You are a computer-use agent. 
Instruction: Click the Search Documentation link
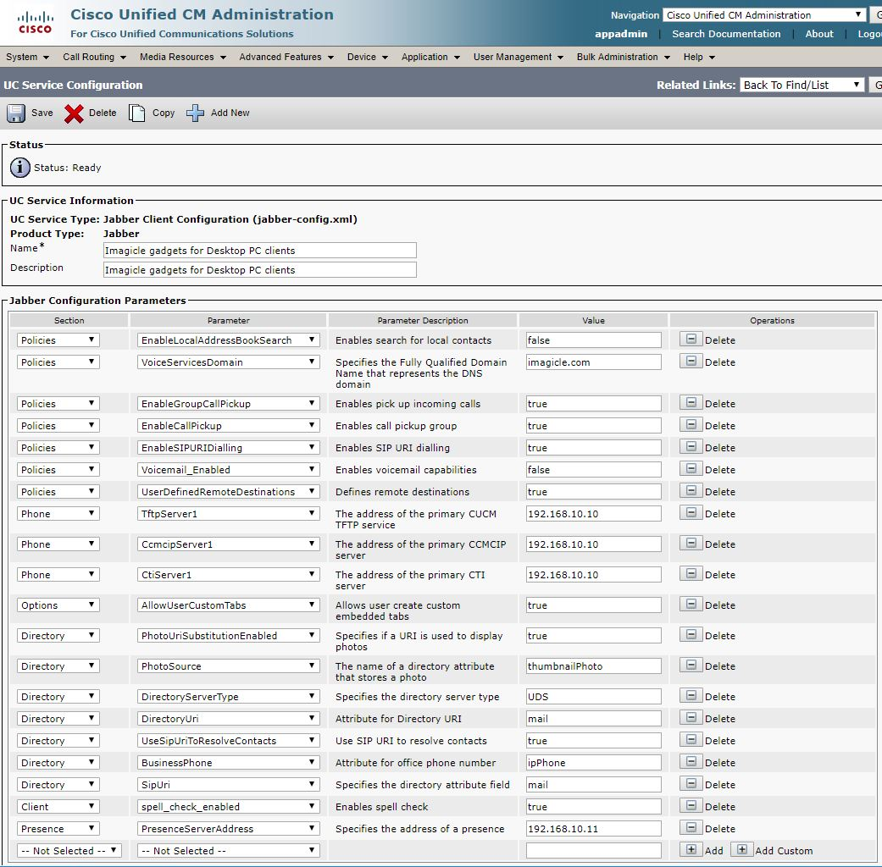pyautogui.click(x=726, y=34)
